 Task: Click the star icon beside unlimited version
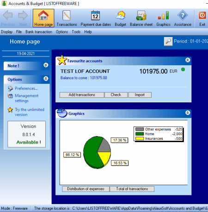pos(10,110)
